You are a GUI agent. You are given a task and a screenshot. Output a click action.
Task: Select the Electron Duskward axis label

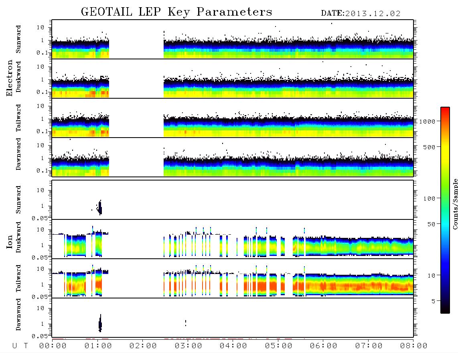point(18,77)
